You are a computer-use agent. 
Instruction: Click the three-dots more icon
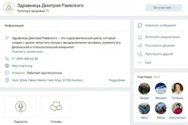tap(140, 63)
